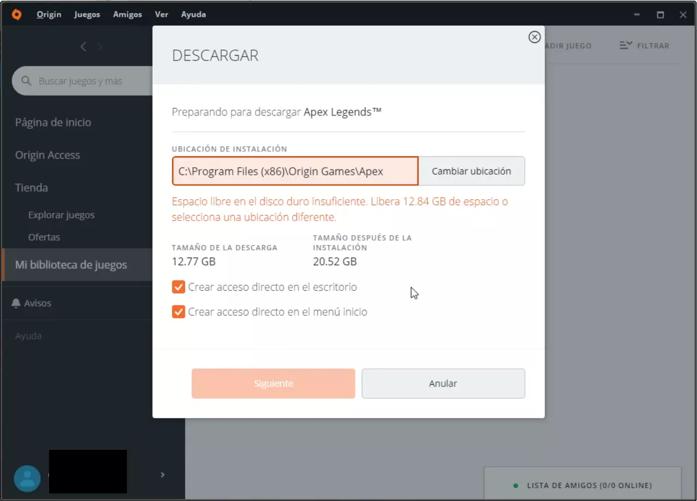The image size is (697, 501).
Task: Click the Siguiente button
Action: [x=273, y=383]
